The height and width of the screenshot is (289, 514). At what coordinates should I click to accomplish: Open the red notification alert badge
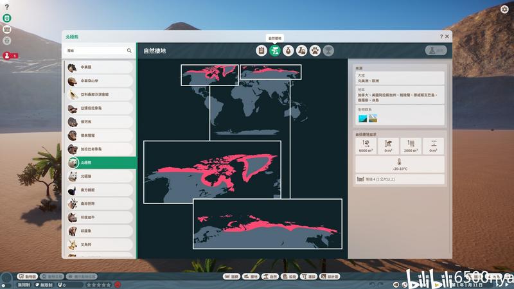point(10,56)
